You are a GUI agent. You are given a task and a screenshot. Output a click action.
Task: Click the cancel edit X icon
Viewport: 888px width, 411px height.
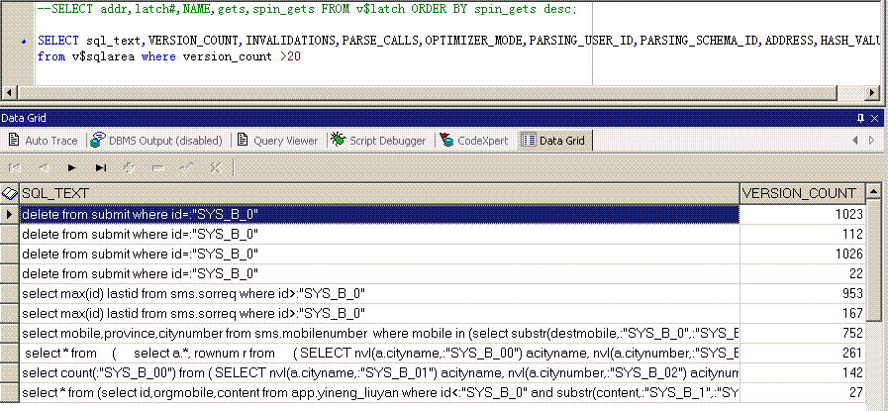click(215, 167)
